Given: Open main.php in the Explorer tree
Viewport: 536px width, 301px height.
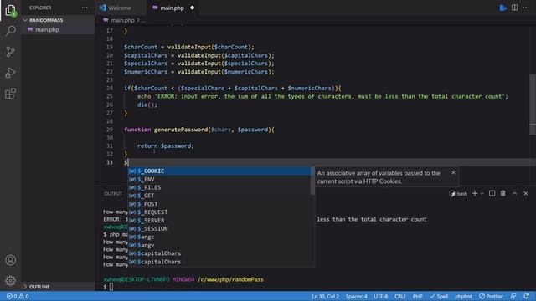Looking at the screenshot, I should (47, 30).
